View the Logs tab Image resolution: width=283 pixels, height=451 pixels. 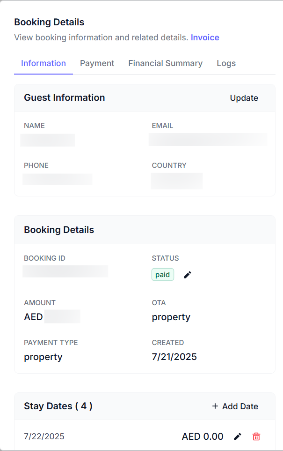pyautogui.click(x=226, y=63)
